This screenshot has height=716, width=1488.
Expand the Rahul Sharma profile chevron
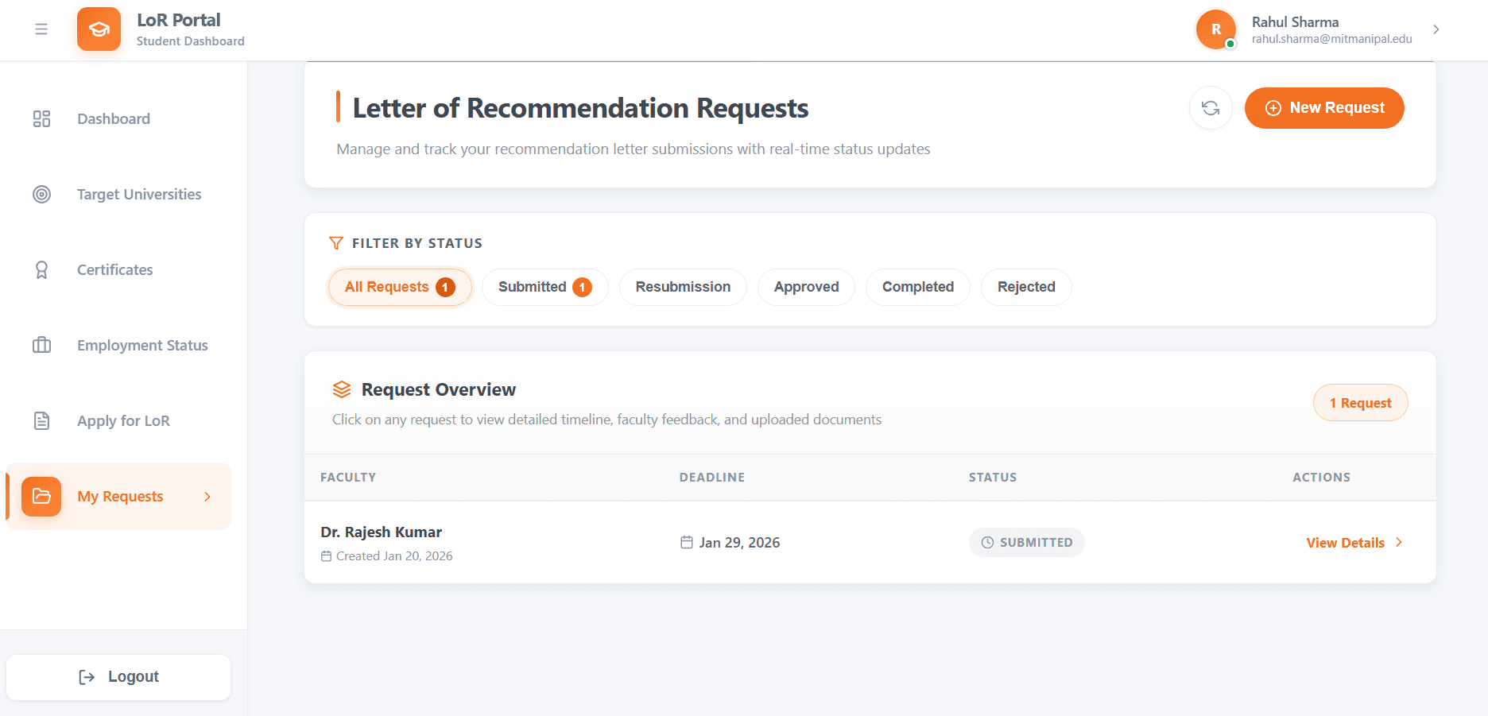(1436, 29)
